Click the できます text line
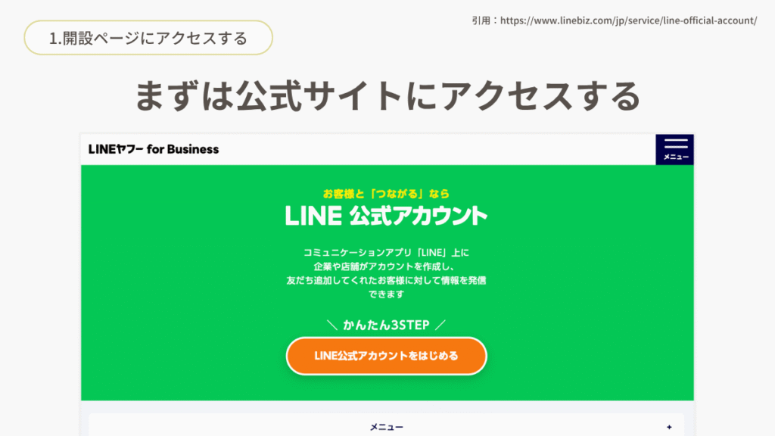This screenshot has height=436, width=775. pos(386,294)
